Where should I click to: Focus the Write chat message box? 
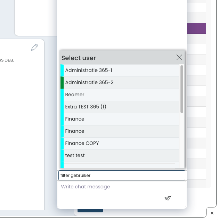(122, 194)
